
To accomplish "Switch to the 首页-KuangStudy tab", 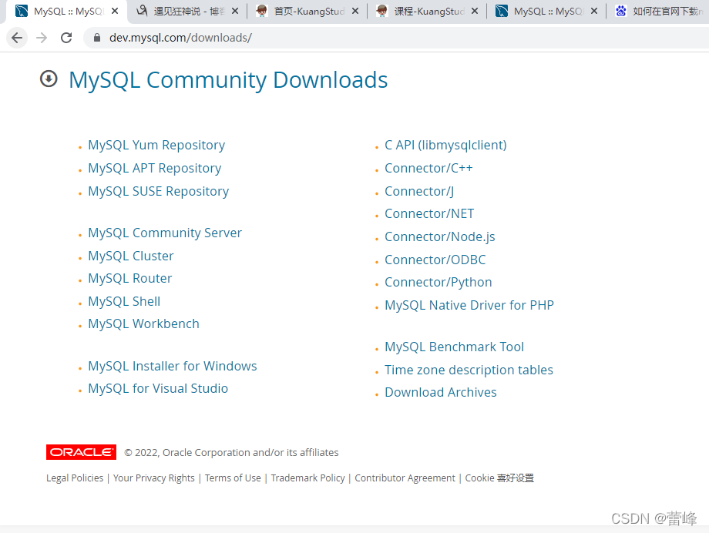I will click(x=307, y=12).
